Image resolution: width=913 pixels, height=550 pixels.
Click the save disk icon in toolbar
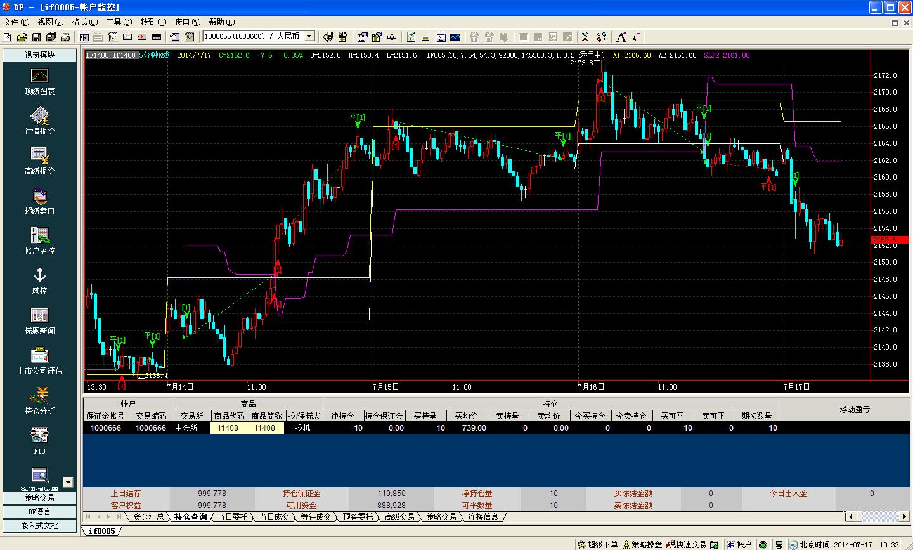pos(36,37)
